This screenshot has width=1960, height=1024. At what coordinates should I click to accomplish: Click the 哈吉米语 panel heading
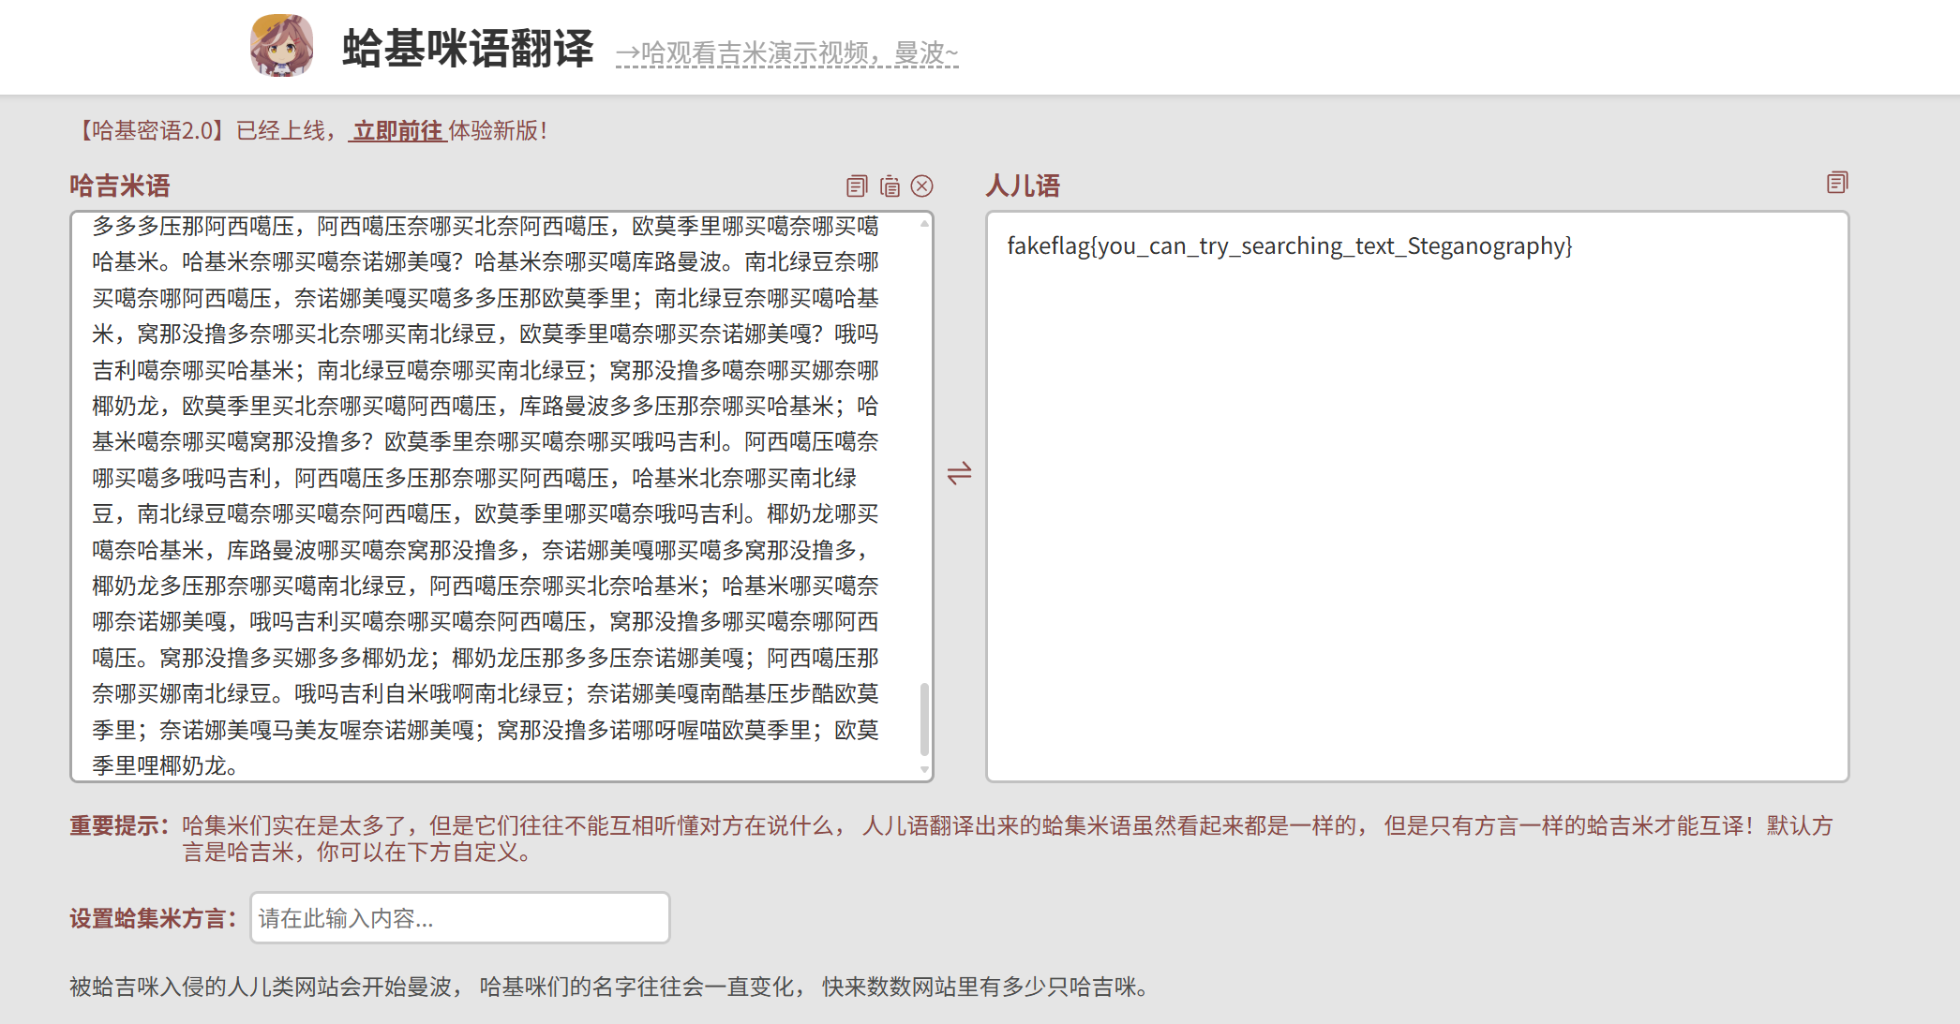119,186
